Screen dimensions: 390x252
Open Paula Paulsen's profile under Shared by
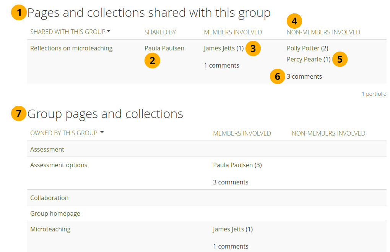[164, 48]
